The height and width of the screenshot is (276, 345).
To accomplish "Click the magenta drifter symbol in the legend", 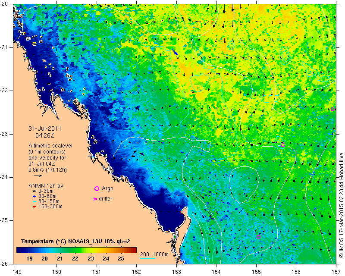I will (95, 199).
